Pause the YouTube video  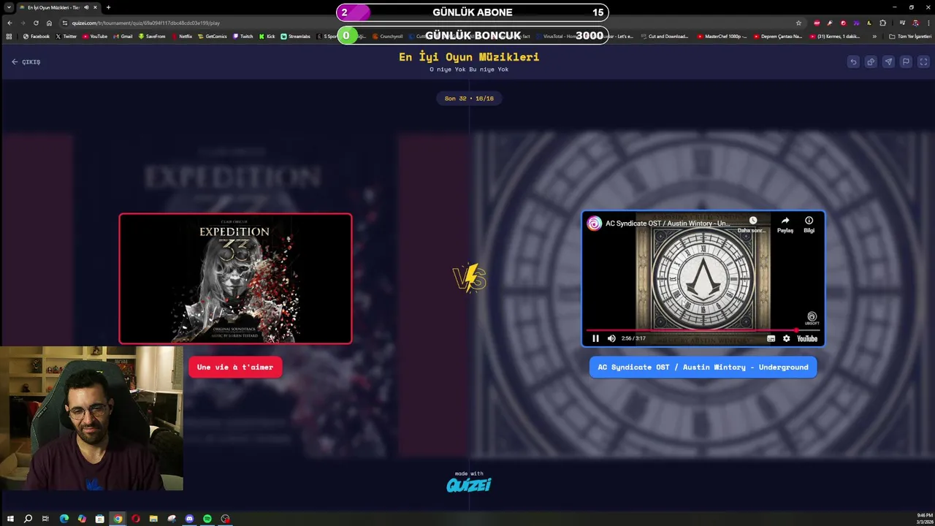tap(595, 338)
